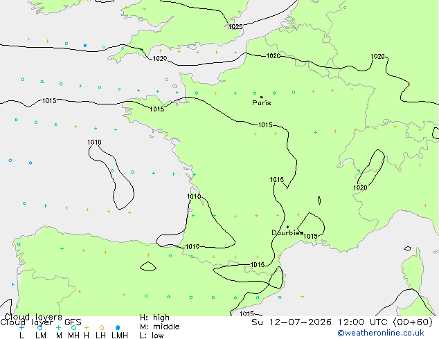Viewport: 439px width, 339px height.
Task: Click the 'L: low' legend text
Action: click(x=152, y=336)
